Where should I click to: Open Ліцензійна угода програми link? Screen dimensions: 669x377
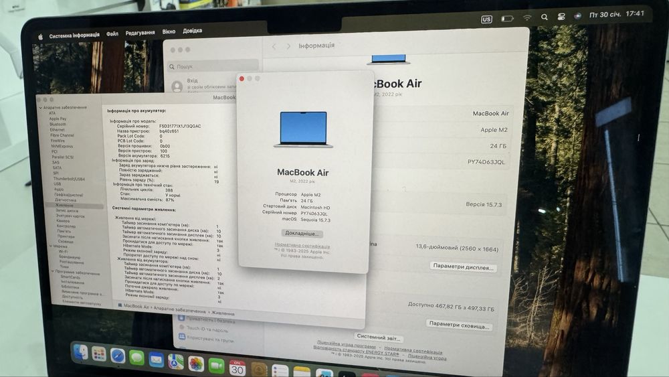click(x=346, y=344)
